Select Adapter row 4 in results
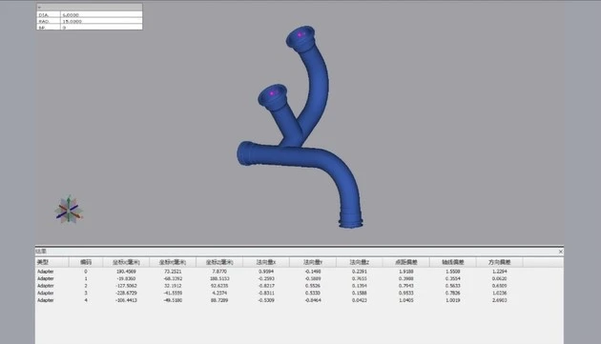 [299, 300]
